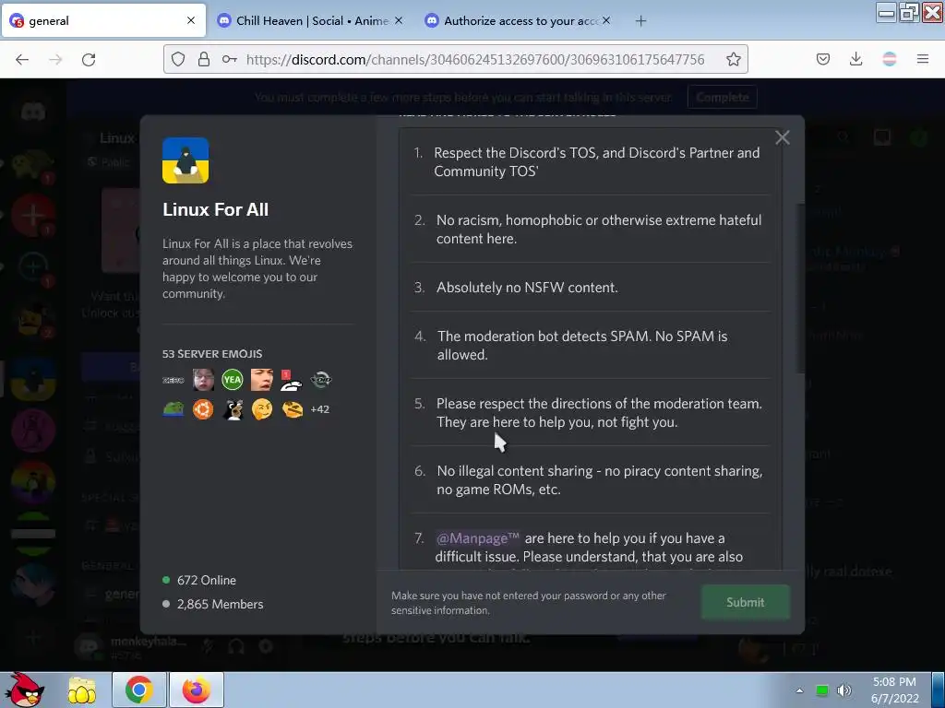945x708 pixels.
Task: Click the Submit button
Action: (746, 602)
